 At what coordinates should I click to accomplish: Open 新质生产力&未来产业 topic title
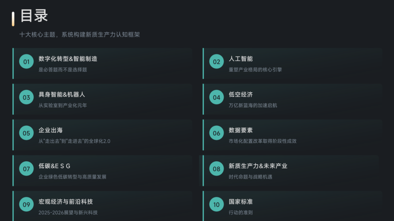pos(258,166)
